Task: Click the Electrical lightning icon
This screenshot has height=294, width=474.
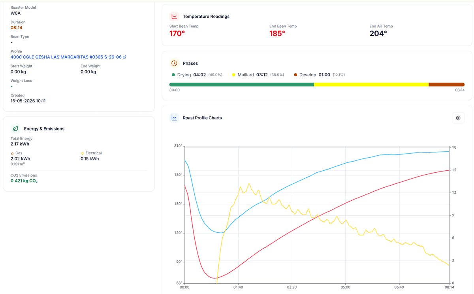Action: [82, 153]
